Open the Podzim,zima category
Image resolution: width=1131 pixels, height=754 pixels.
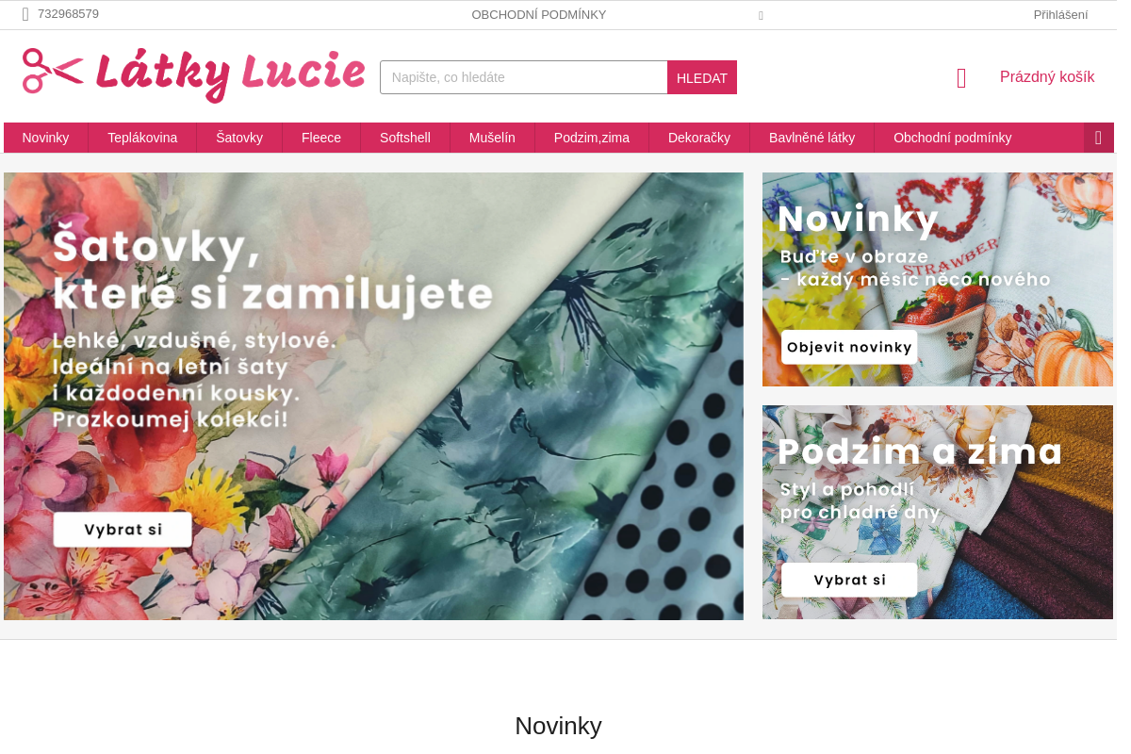coord(592,138)
